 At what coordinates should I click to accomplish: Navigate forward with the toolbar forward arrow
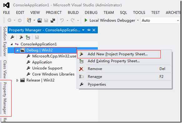coord(20,21)
